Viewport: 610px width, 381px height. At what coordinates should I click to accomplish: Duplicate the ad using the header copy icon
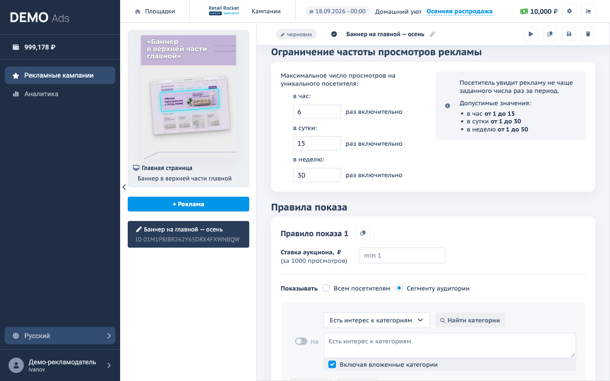pyautogui.click(x=550, y=34)
